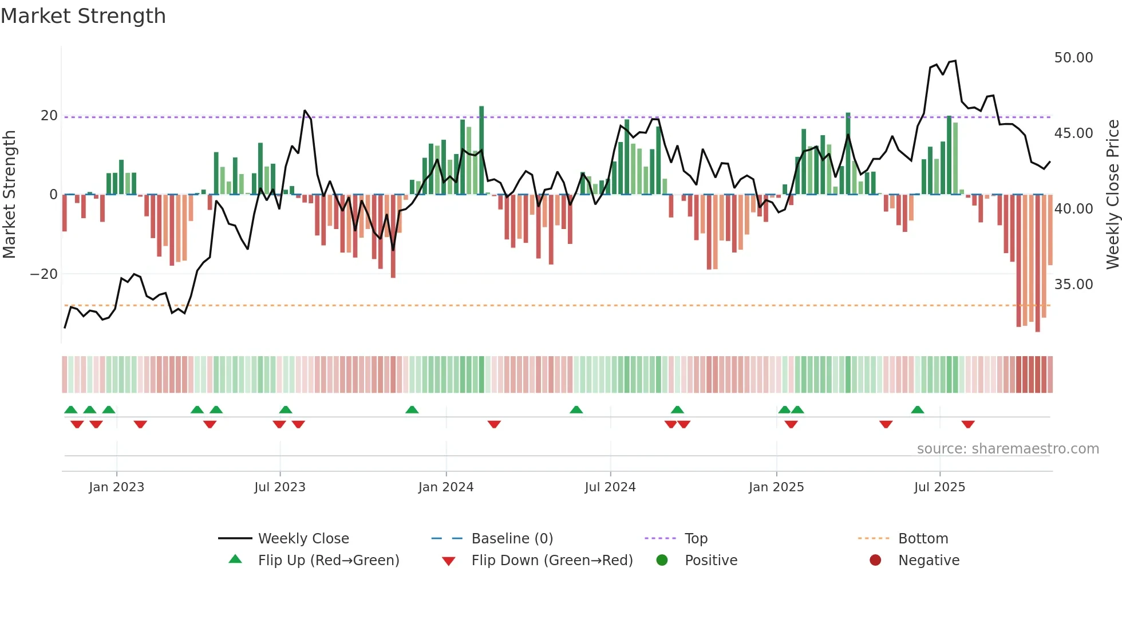The height and width of the screenshot is (631, 1122).
Task: Toggle the Weekly Close legend entry
Action: (x=303, y=538)
